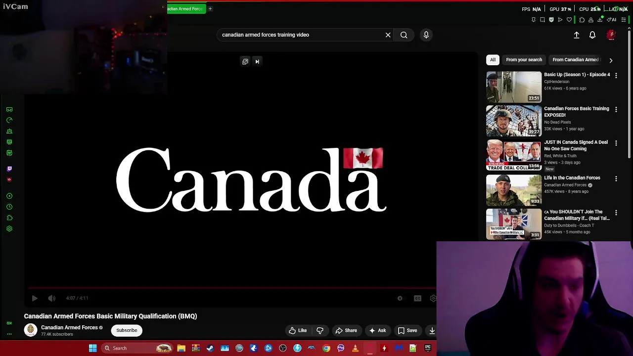Open the sidebar three-dots menu

(x=9, y=334)
